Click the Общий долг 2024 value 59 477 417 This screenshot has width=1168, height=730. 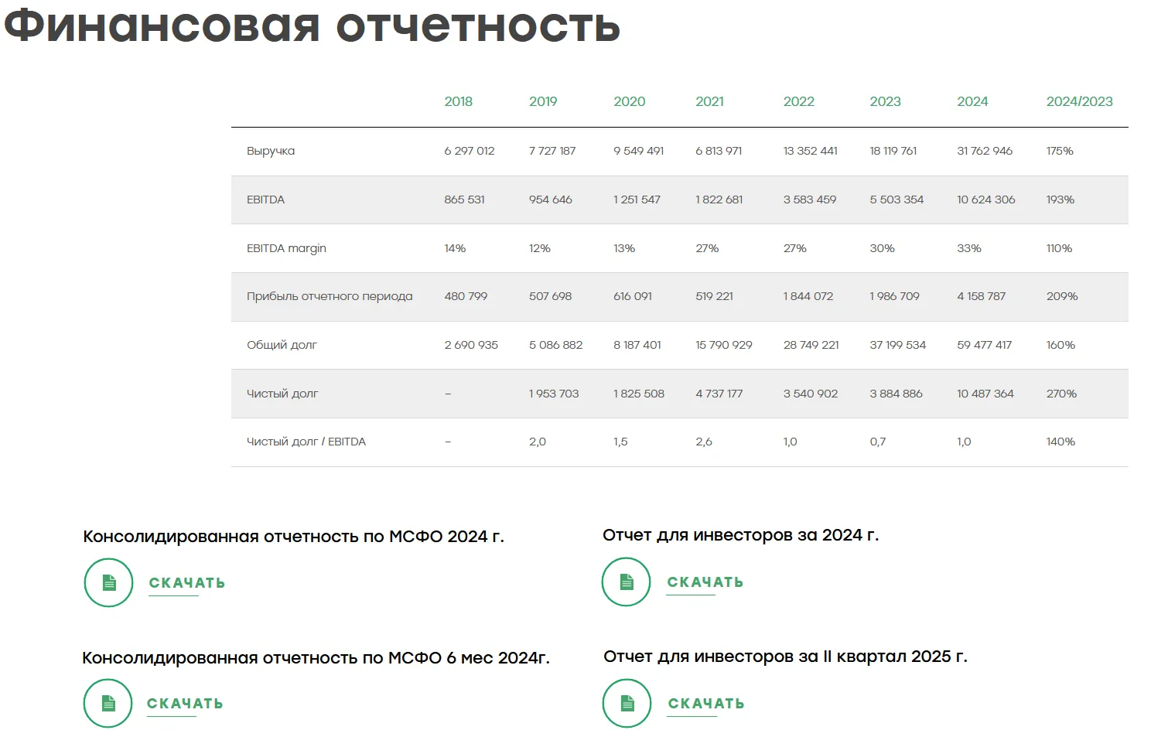coord(985,345)
